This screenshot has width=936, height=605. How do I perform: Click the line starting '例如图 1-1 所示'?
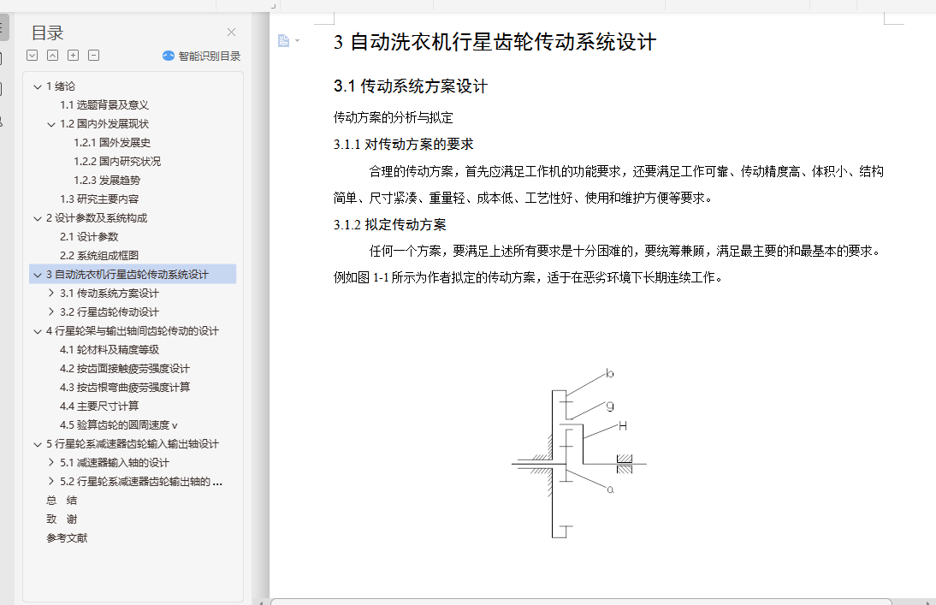(x=529, y=277)
